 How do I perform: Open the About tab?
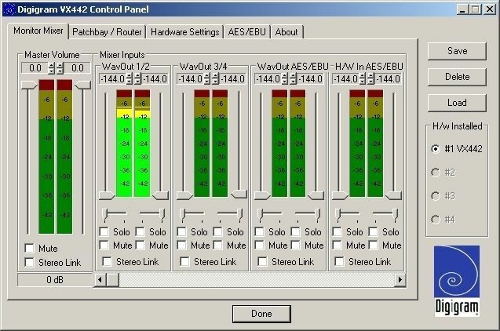click(286, 32)
